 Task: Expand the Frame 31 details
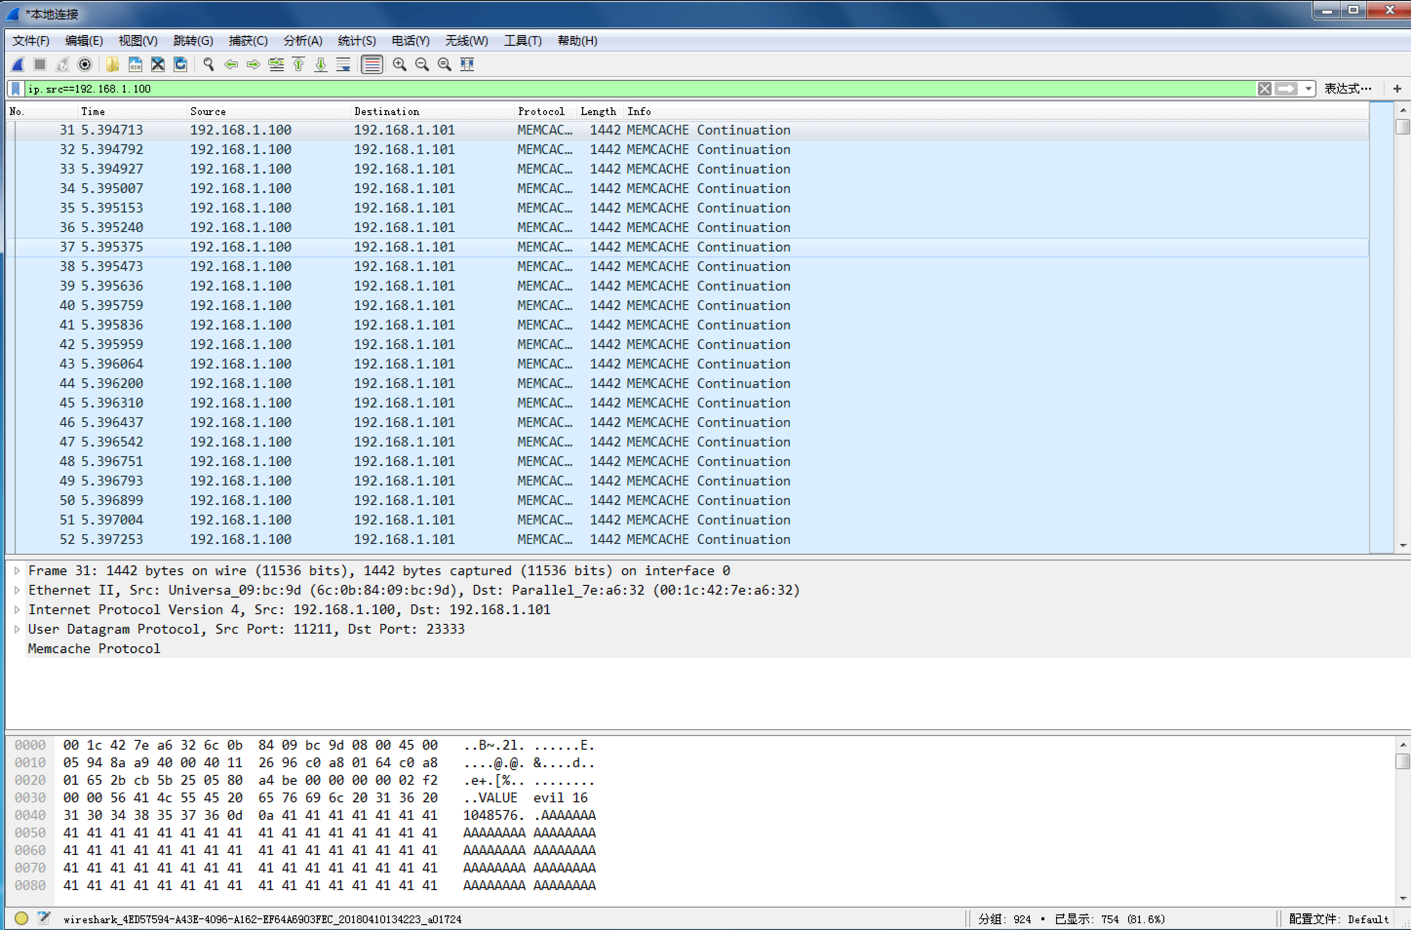point(17,571)
